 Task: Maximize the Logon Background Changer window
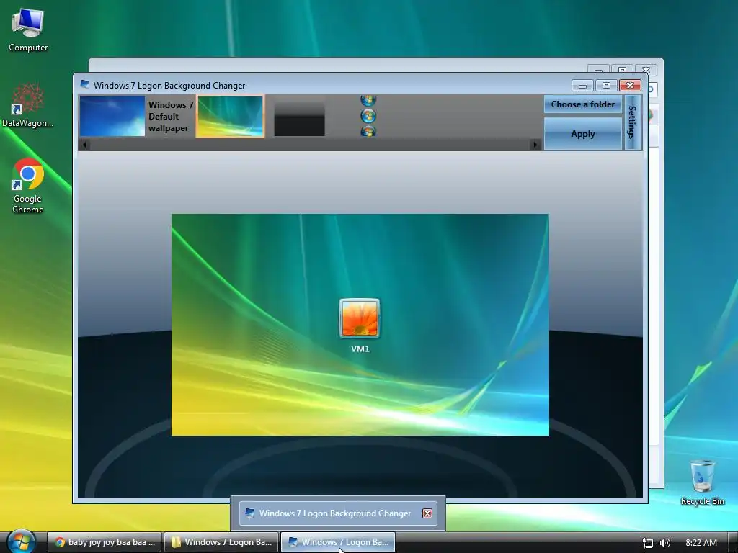[x=606, y=86]
